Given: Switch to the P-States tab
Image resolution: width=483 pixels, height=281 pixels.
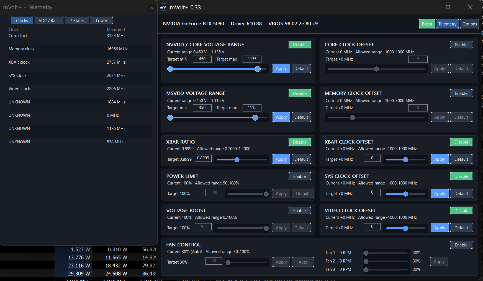Looking at the screenshot, I should 77,21.
